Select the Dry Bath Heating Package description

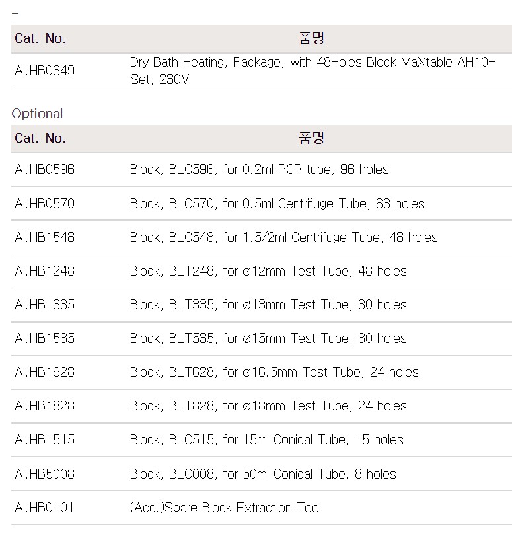pos(312,71)
